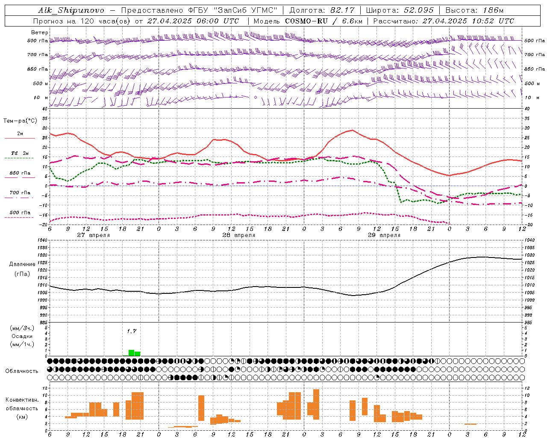Click the 'COSMO-RU / 6.6км' model text

point(325,21)
